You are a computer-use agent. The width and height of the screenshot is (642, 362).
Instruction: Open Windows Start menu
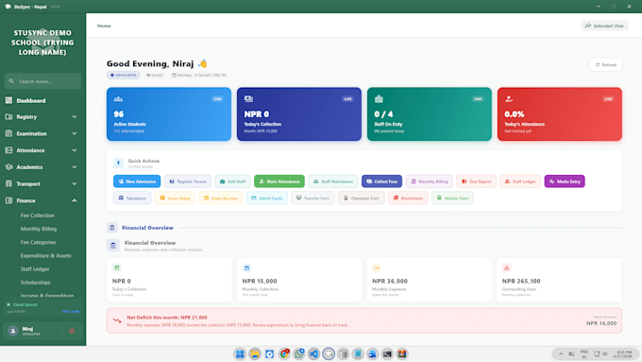point(240,353)
